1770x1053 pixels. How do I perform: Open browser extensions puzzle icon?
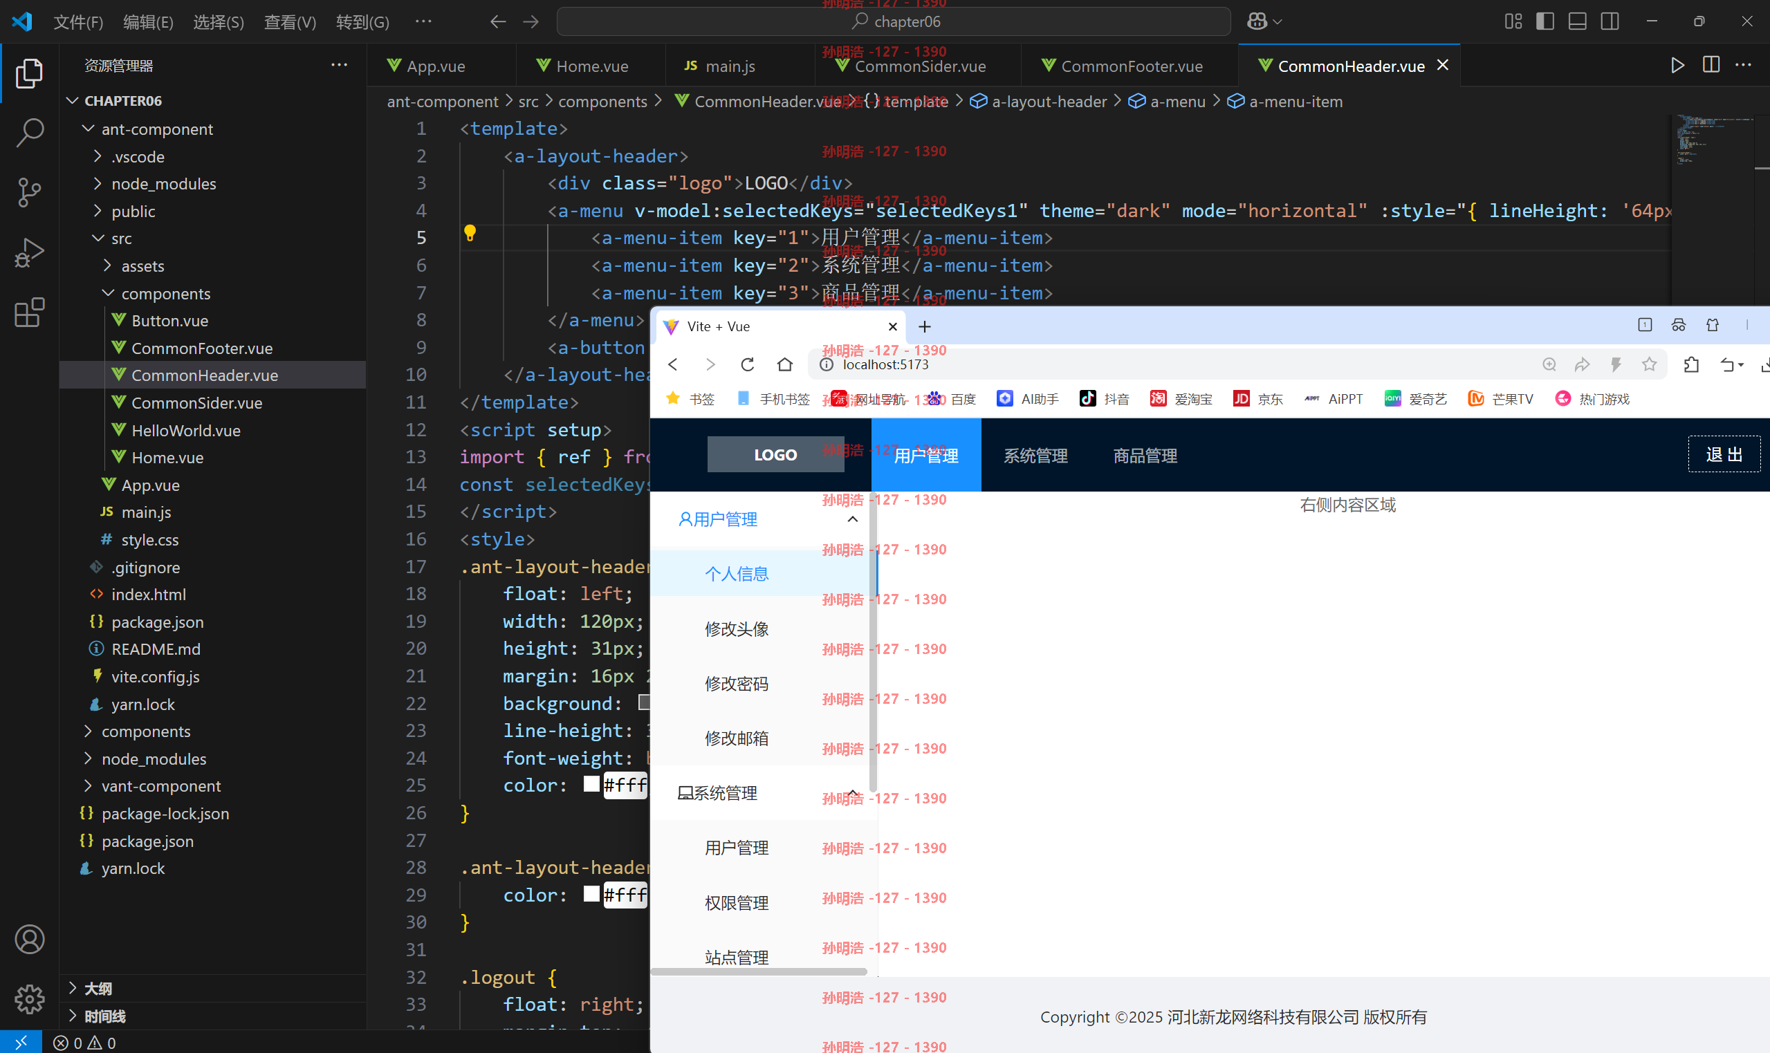point(1691,365)
